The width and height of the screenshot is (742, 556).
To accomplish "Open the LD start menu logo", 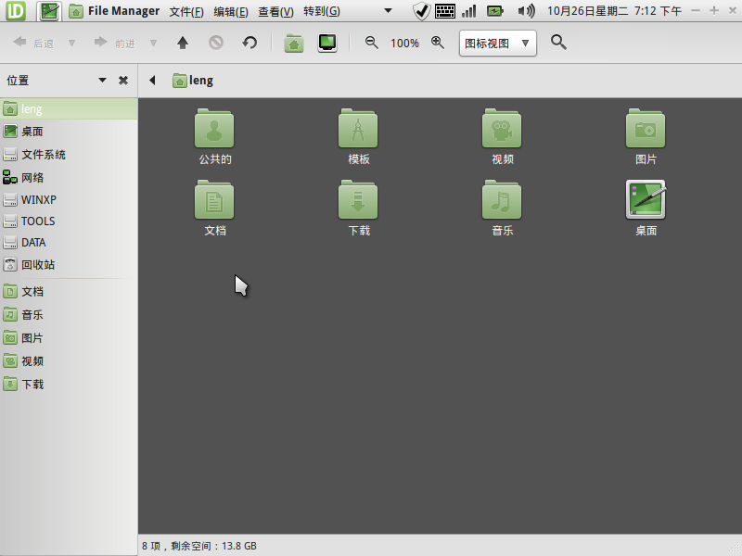I will pyautogui.click(x=16, y=11).
